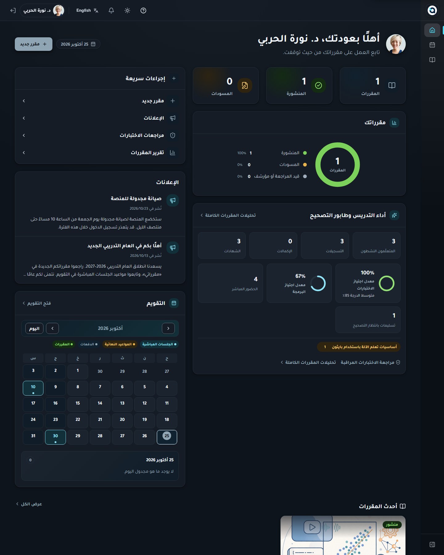Open the المسودات stat card draft icon
The width and height of the screenshot is (444, 555).
[x=245, y=85]
